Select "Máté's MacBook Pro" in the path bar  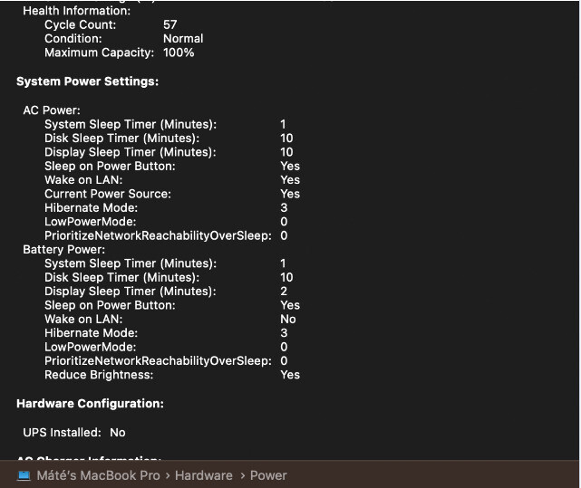[x=98, y=475]
